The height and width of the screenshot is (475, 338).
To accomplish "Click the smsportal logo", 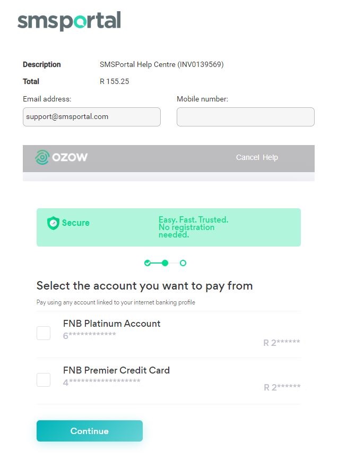I will [x=68, y=22].
